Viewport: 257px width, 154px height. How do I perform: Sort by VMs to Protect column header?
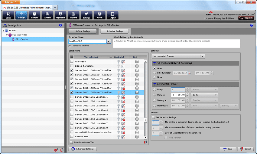91,57
